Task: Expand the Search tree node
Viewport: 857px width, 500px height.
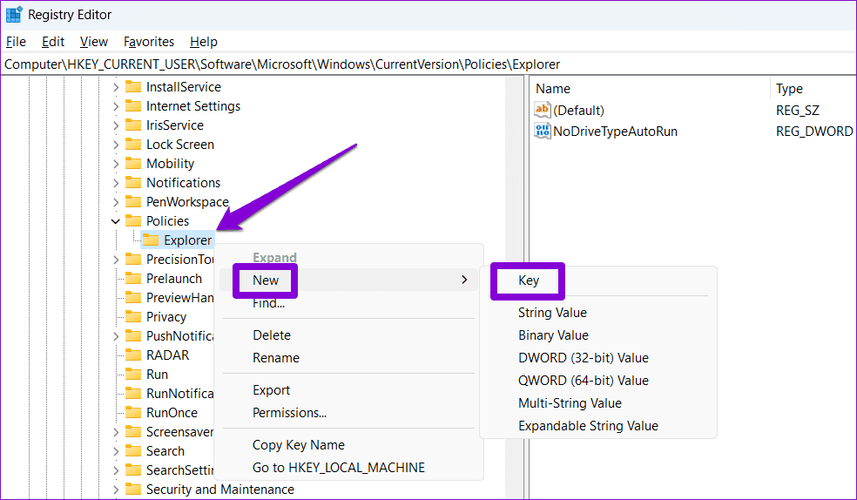Action: 115,451
